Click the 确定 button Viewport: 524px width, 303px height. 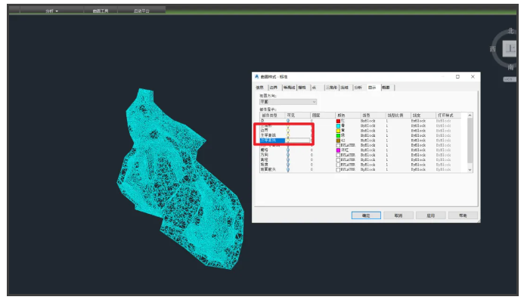[366, 215]
